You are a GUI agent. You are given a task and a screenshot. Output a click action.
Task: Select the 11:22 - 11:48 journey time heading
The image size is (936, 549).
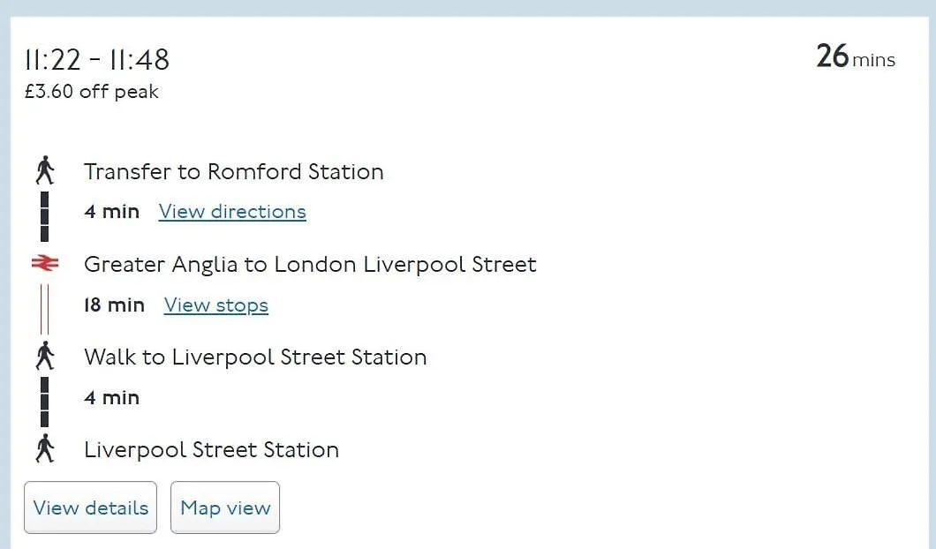pyautogui.click(x=97, y=60)
